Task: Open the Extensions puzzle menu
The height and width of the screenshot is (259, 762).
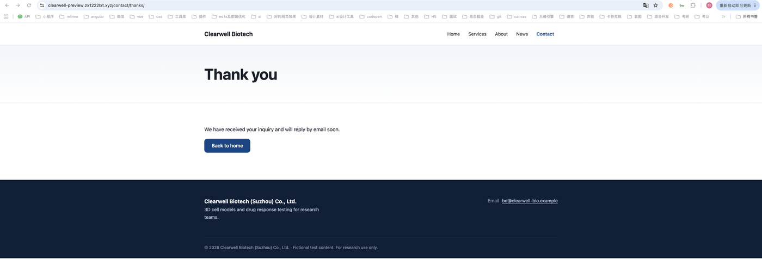Action: (x=693, y=5)
